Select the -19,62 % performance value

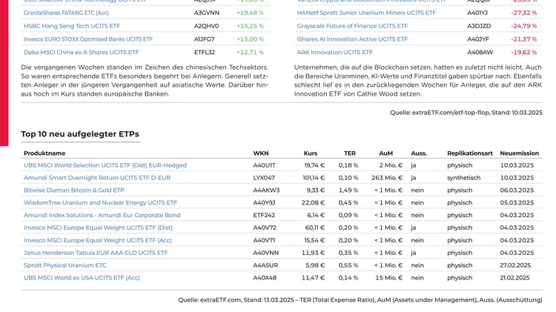(x=523, y=52)
